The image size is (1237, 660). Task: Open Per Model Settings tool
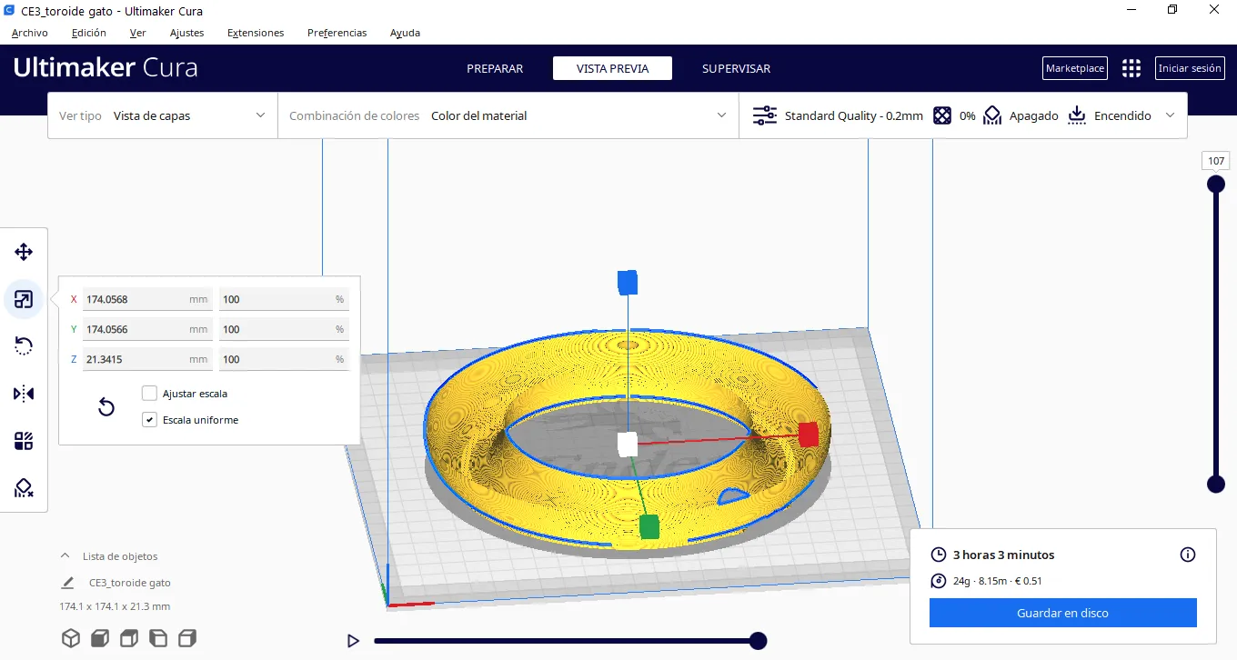24,442
